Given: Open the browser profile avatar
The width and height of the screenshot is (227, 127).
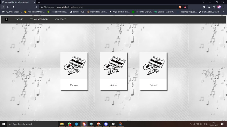Looking at the screenshot, I should 219,7.
